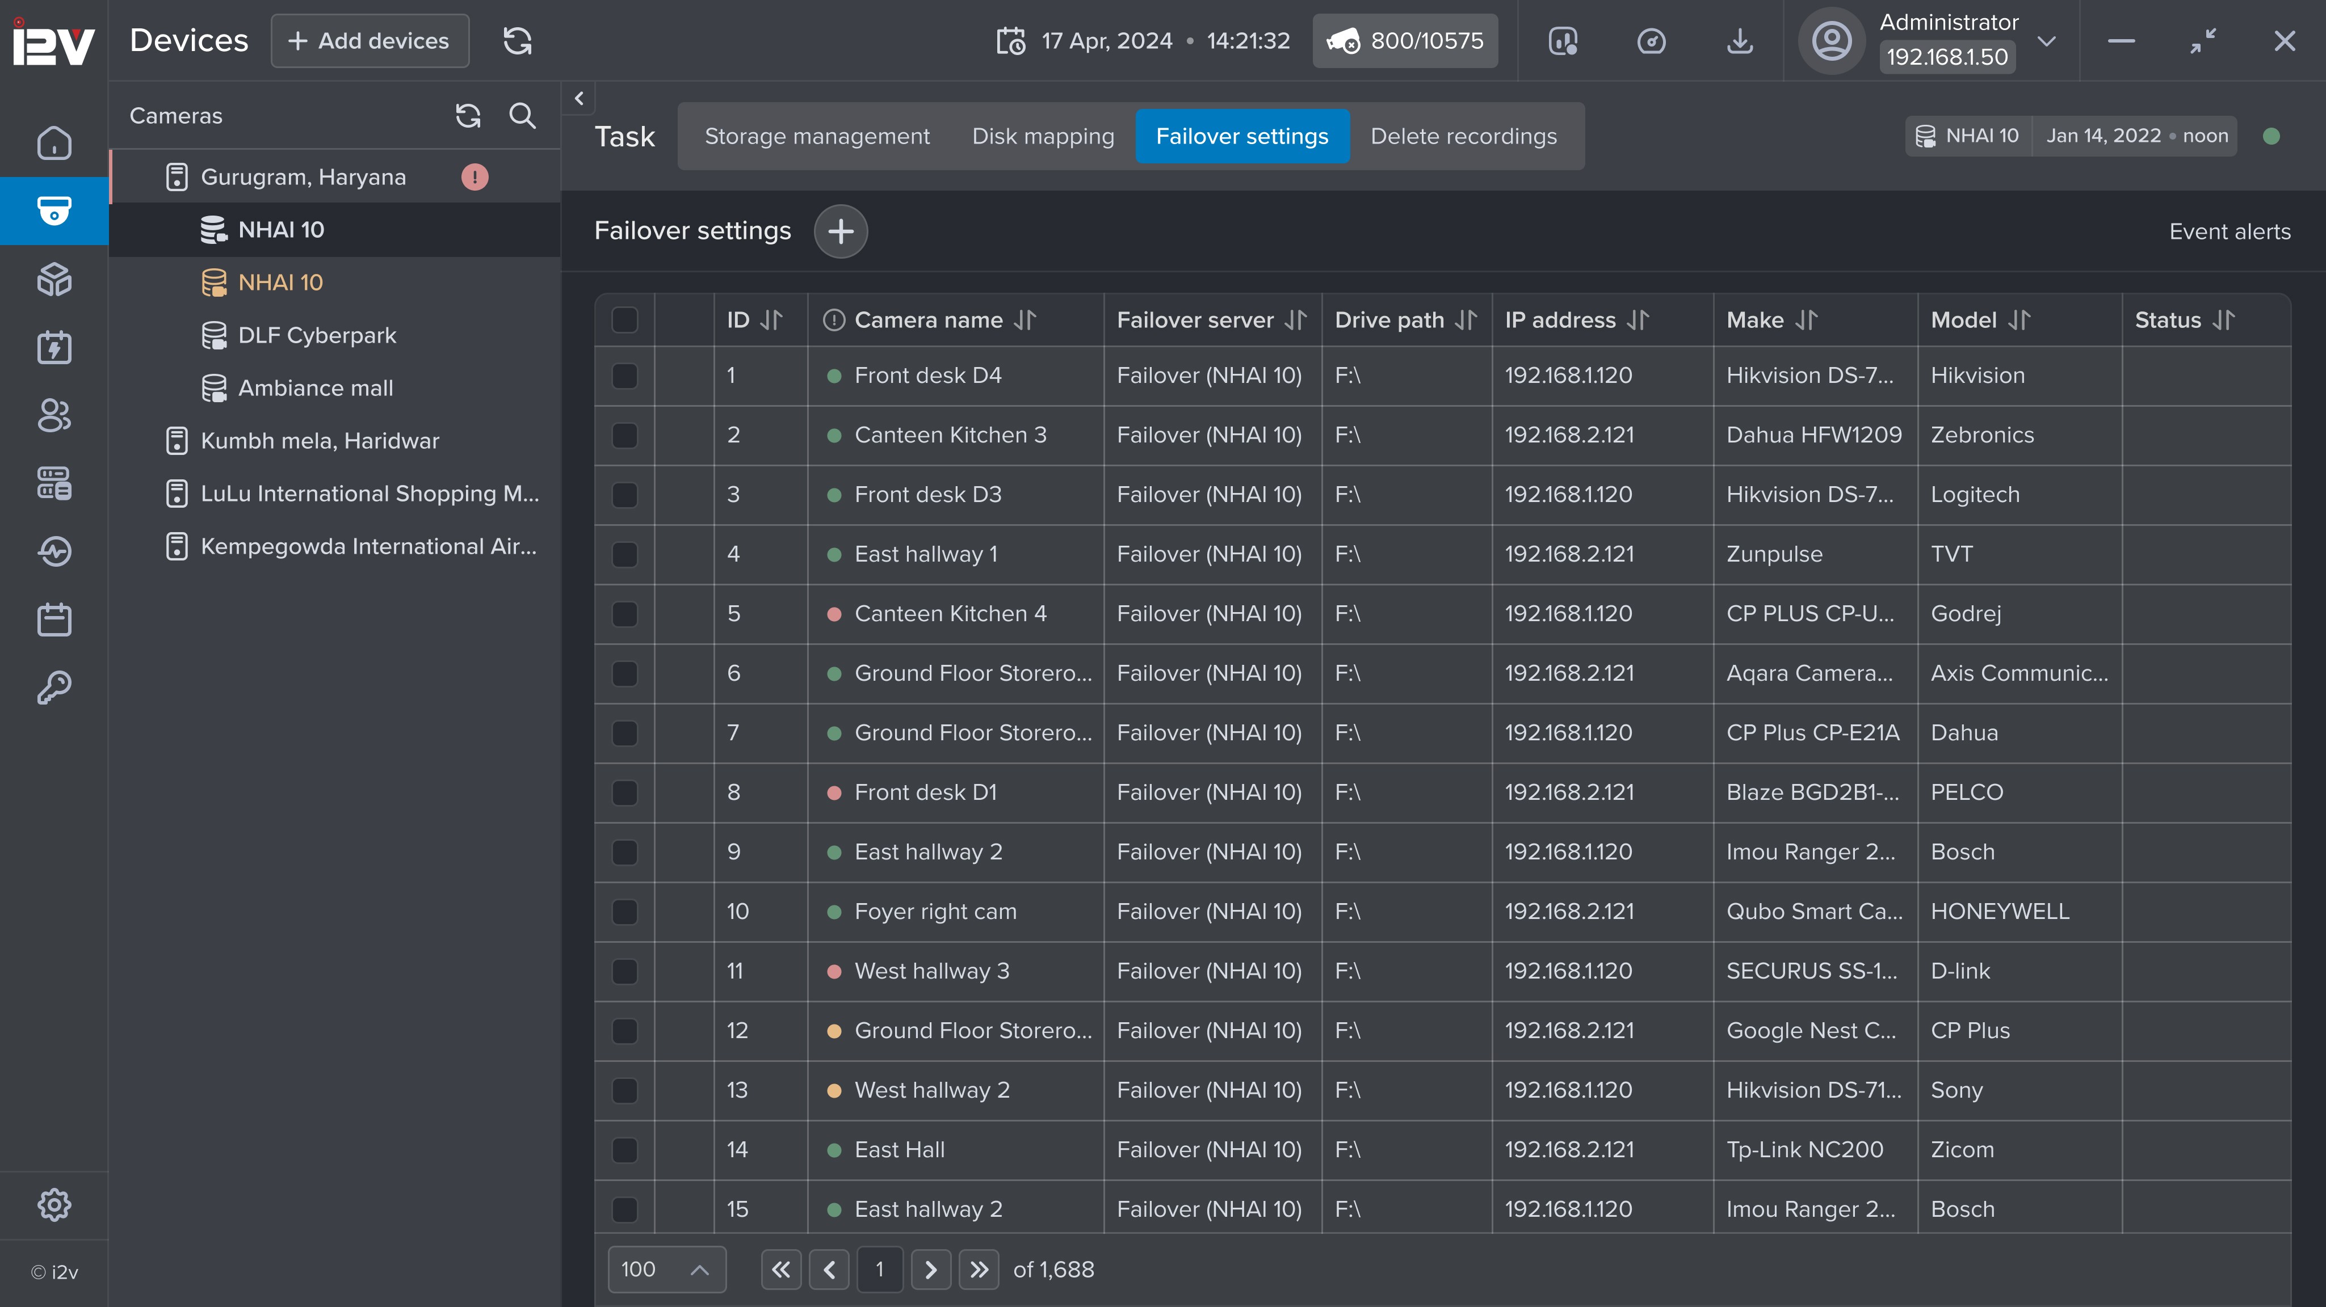Check the row for Front desk D4
2326x1307 pixels.
(x=625, y=376)
